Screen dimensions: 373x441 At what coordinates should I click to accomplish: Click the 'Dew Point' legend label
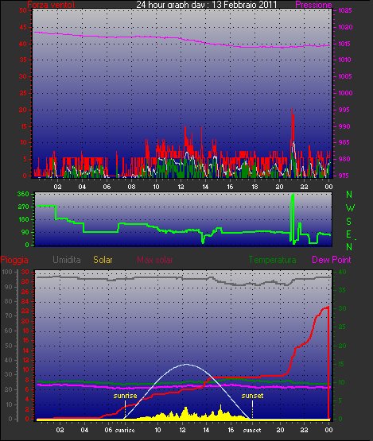tap(332, 260)
